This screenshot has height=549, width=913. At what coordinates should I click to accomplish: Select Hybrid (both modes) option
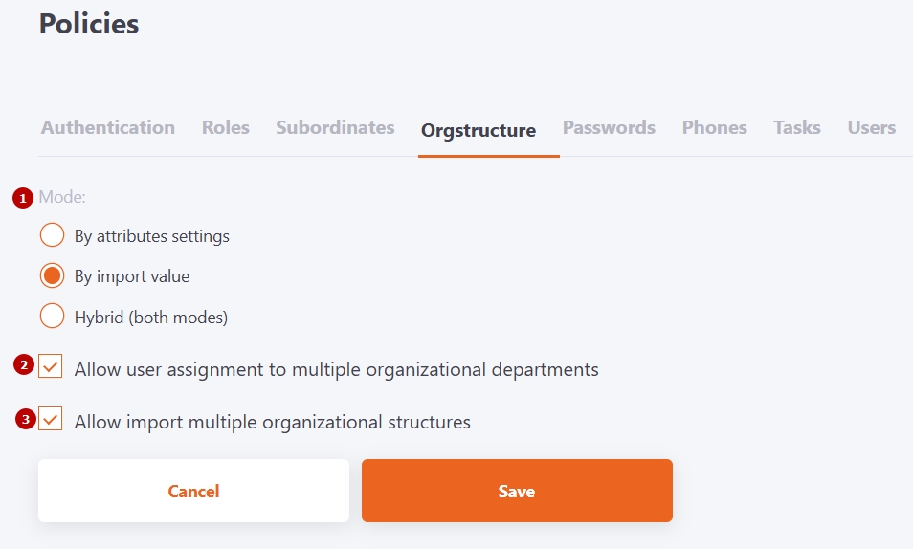pyautogui.click(x=52, y=317)
